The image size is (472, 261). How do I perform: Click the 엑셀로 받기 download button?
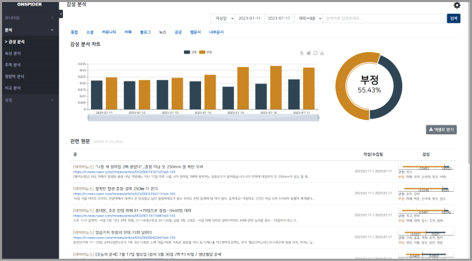tap(441, 129)
